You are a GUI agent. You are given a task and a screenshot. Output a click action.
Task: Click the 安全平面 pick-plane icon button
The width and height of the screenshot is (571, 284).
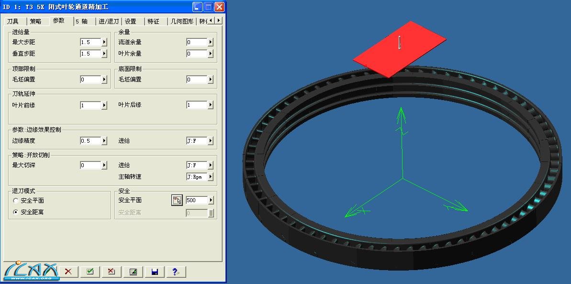click(177, 200)
